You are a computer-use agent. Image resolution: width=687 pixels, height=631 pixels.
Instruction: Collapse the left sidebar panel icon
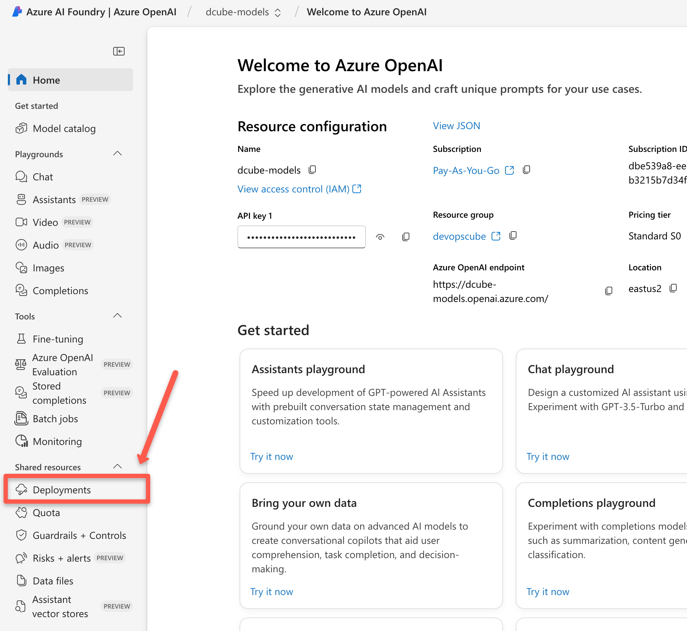point(119,51)
